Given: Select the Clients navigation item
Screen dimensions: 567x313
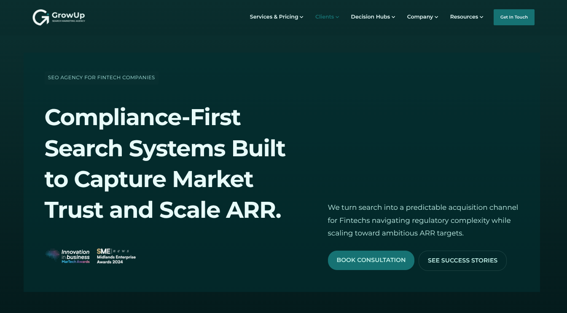Looking at the screenshot, I should point(324,17).
